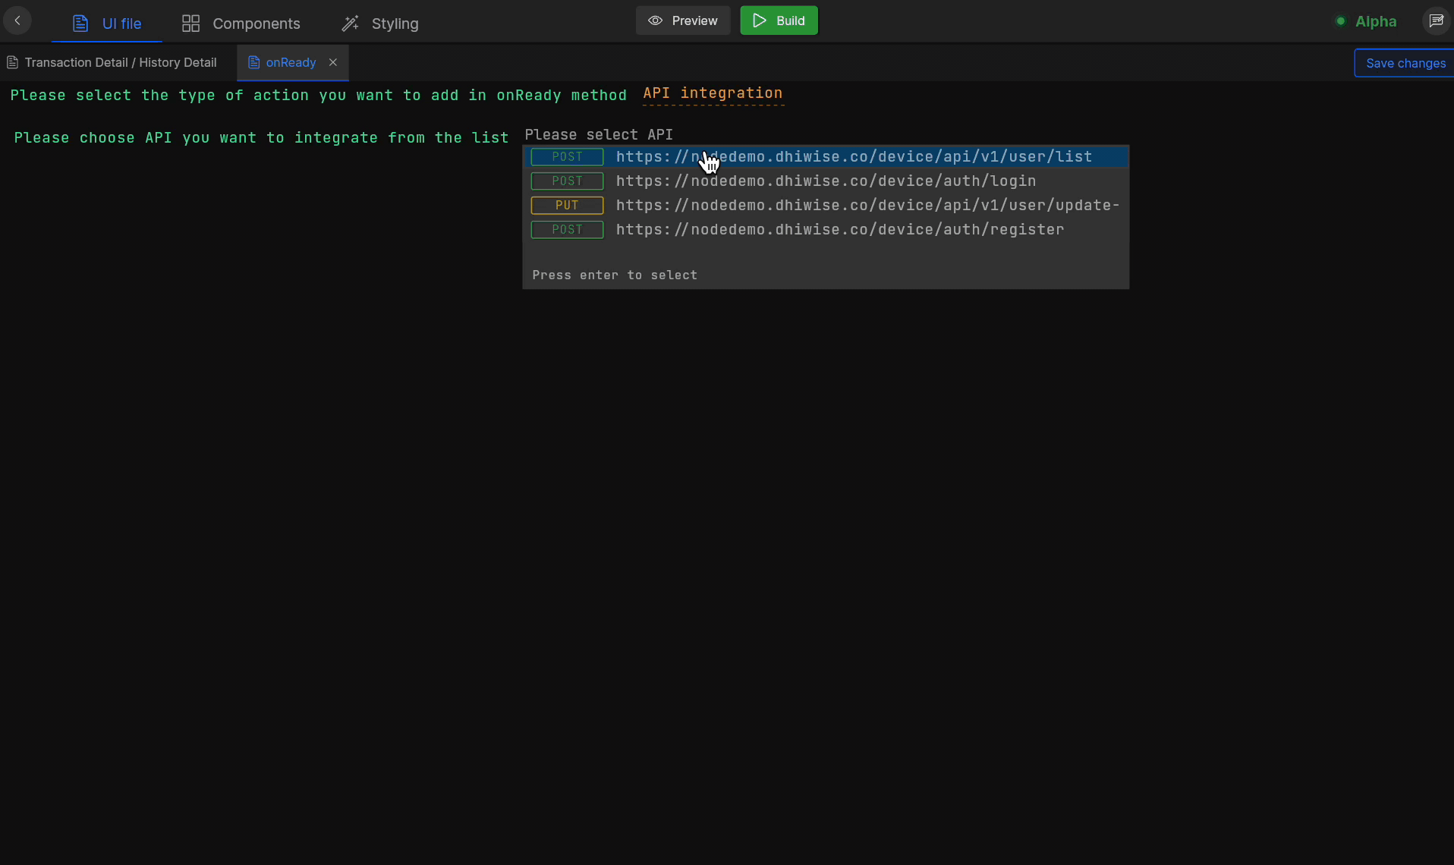Click the Alpha status indicator
The height and width of the screenshot is (865, 1454).
[1366, 21]
